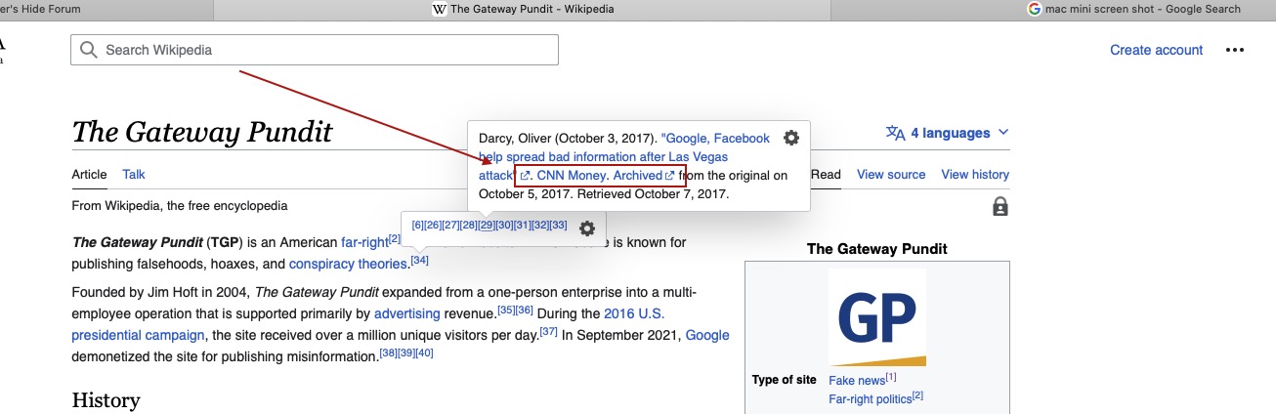
Task: Click the Create account link
Action: tap(1156, 50)
